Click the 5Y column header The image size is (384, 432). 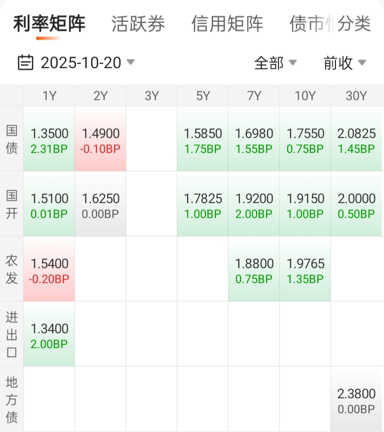(x=203, y=96)
